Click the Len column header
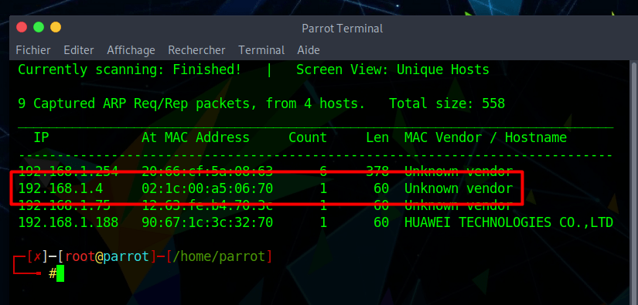 pos(377,137)
